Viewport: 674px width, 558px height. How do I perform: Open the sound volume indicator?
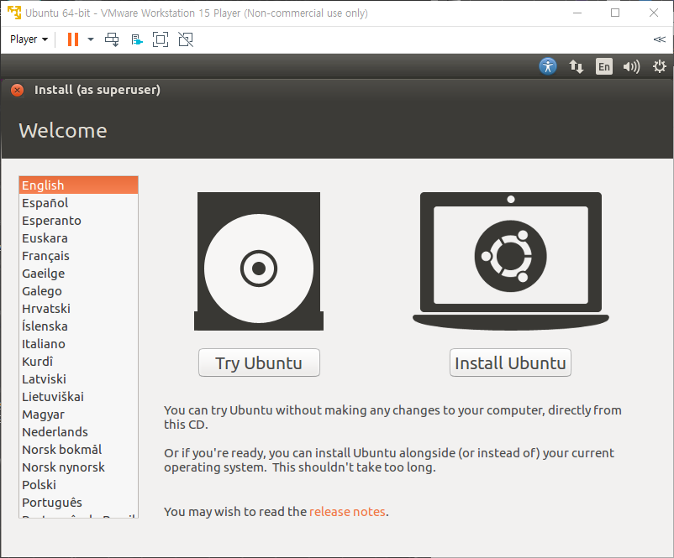[x=631, y=66]
